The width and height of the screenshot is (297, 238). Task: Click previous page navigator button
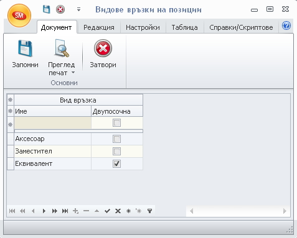click(x=22, y=211)
